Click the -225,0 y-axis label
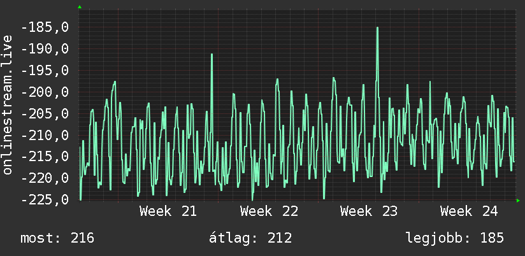The width and height of the screenshot is (525, 256). coord(45,200)
